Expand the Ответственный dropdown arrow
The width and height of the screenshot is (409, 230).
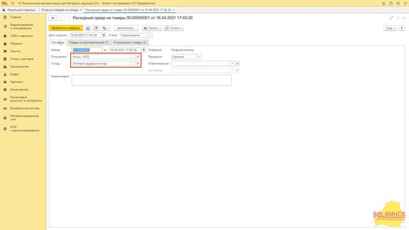tap(232, 63)
